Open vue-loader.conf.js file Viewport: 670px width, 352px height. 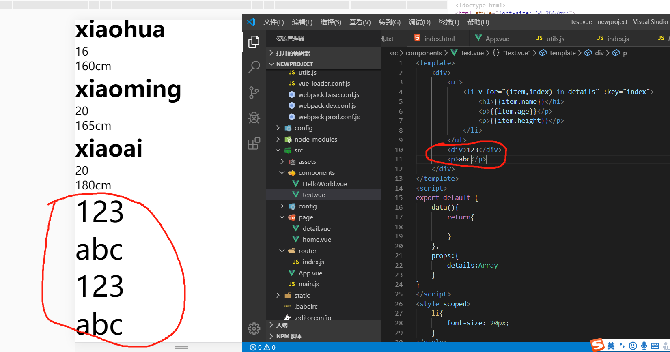click(x=324, y=83)
